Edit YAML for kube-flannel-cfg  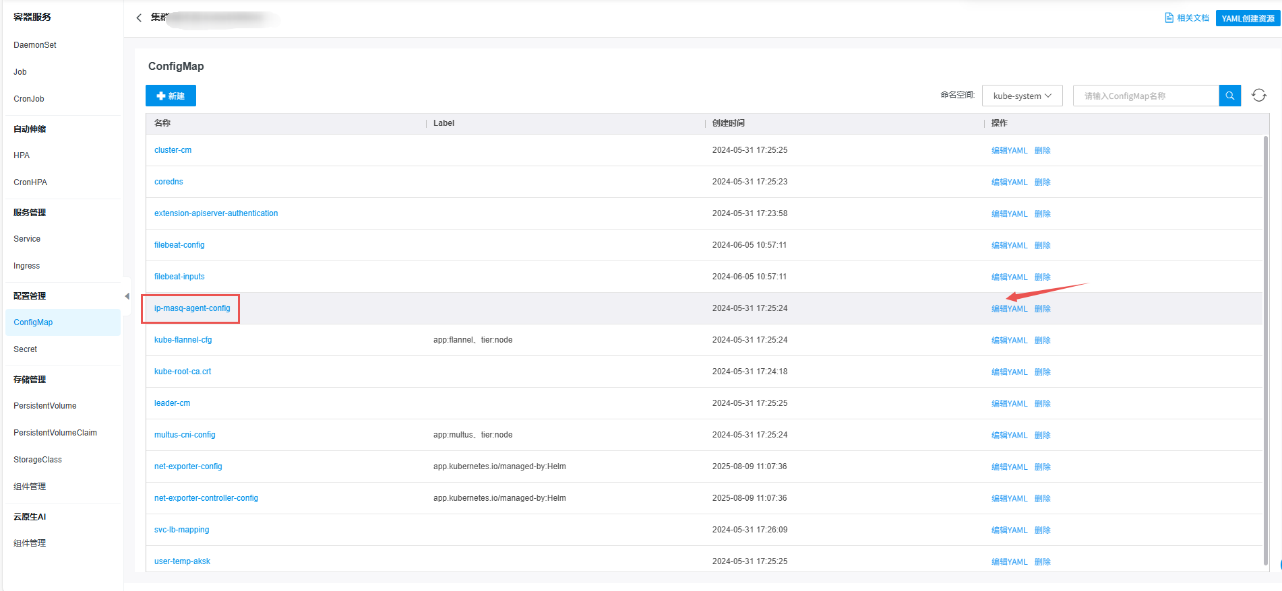(1009, 341)
